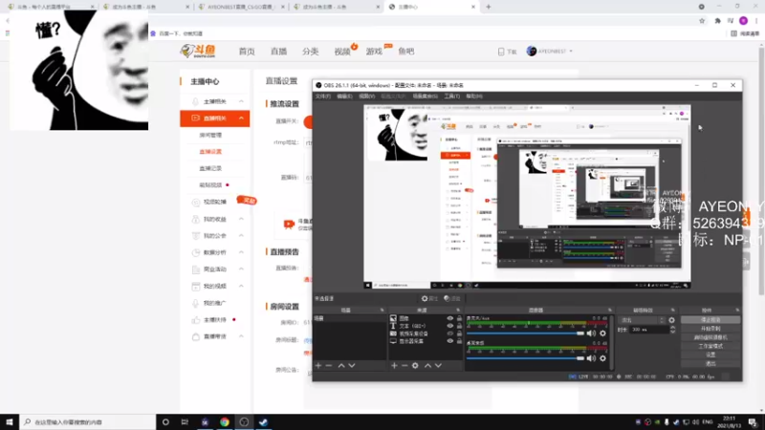Image resolution: width=765 pixels, height=430 pixels.
Task: Adjust the first mixer track volume slider
Action: pyautogui.click(x=525, y=333)
